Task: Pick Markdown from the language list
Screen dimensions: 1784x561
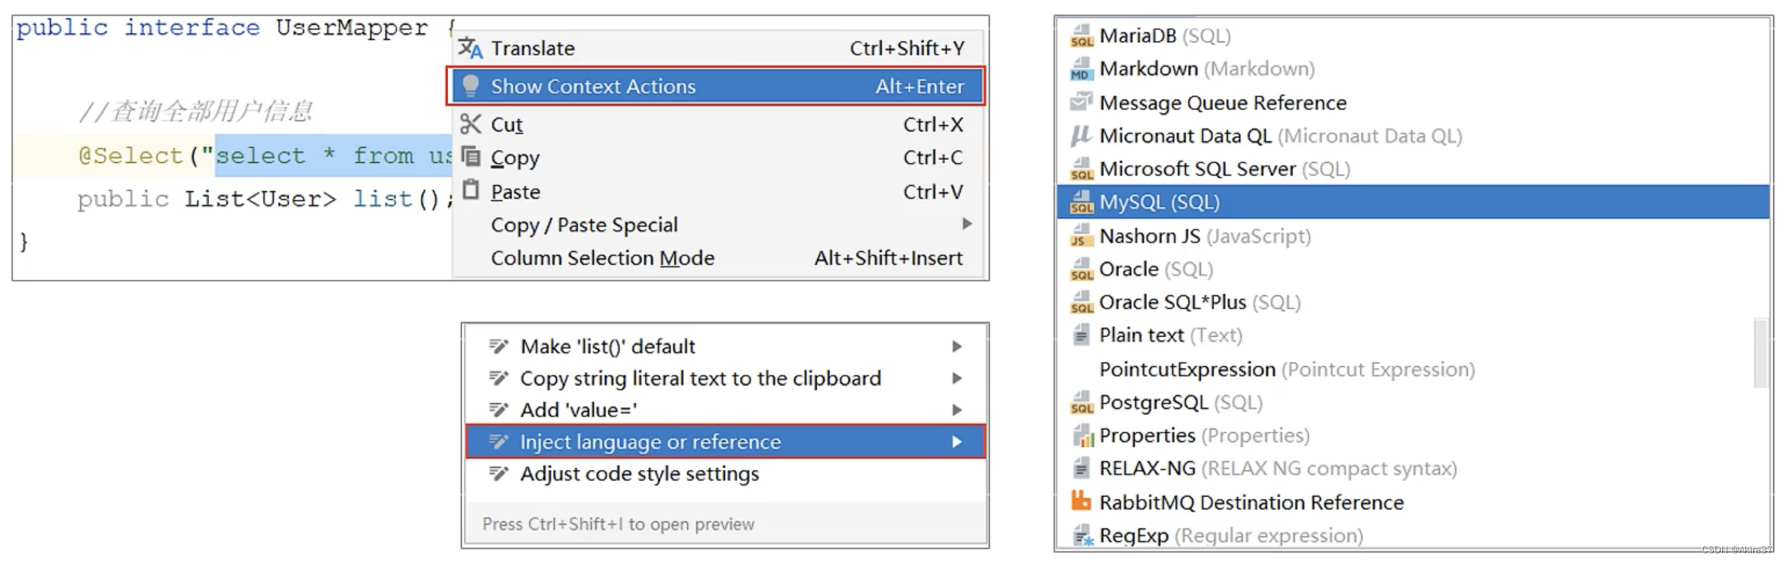Action: tap(1413, 69)
